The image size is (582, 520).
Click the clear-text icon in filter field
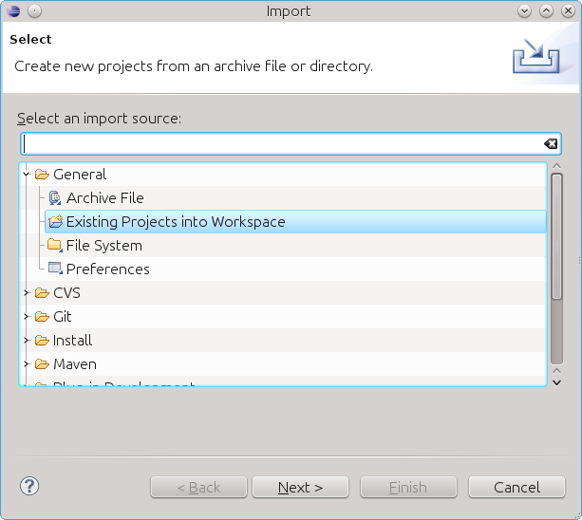pos(551,144)
